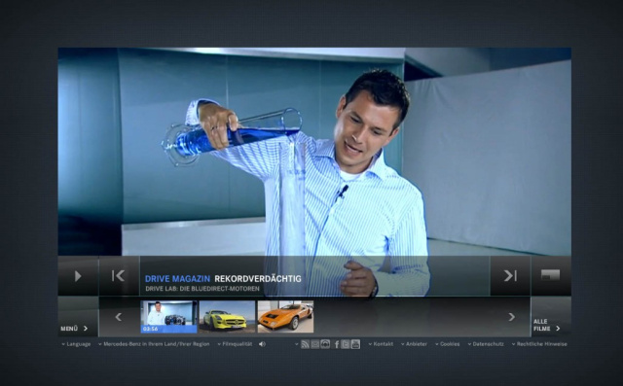Image resolution: width=623 pixels, height=386 pixels.
Task: Open the Kontakt link
Action: coord(381,344)
